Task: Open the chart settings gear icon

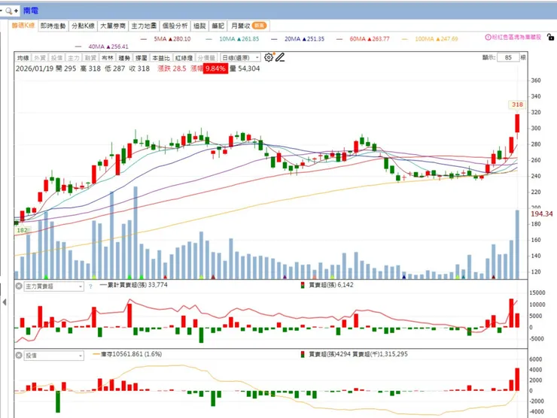Action: [x=269, y=57]
